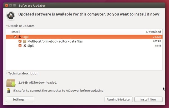Uncheck the top-level Sigil group checkbox
Image resolution: width=169 pixels, height=108 pixels.
coord(15,37)
